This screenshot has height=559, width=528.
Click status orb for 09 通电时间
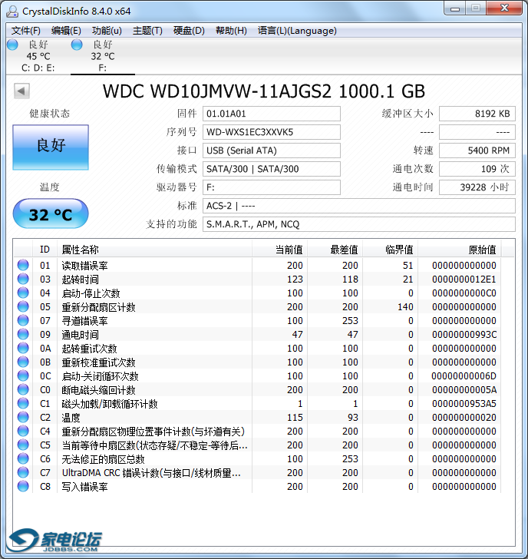click(x=23, y=334)
